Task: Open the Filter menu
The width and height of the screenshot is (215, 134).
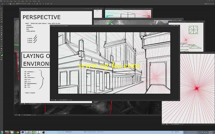Action: click(27, 1)
